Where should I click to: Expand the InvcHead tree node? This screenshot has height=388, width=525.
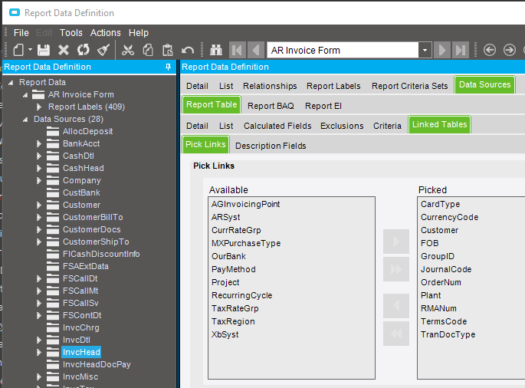[39, 352]
